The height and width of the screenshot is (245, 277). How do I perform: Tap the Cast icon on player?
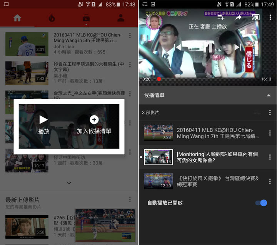click(x=256, y=17)
